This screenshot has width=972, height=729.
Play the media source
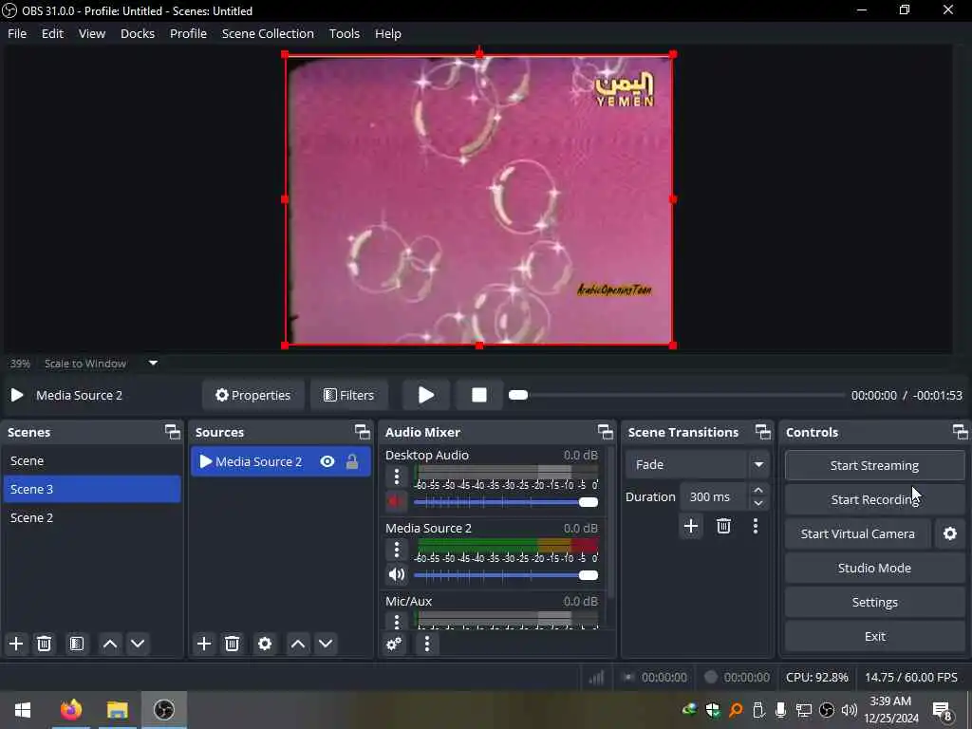[x=426, y=395]
